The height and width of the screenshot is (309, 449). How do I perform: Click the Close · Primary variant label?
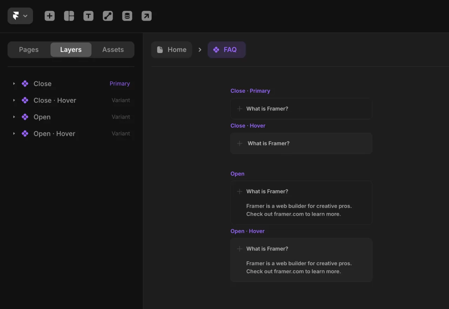250,91
